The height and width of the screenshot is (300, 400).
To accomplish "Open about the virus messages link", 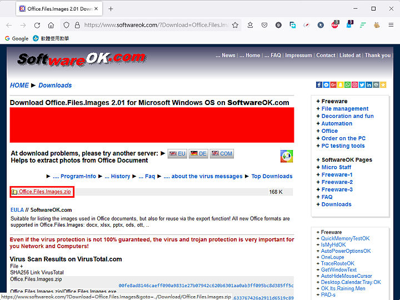I will pyautogui.click(x=203, y=176).
